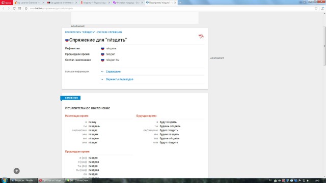This screenshot has height=183, width=326.
Task: Close the Yandex search tab
Action: [109, 3]
